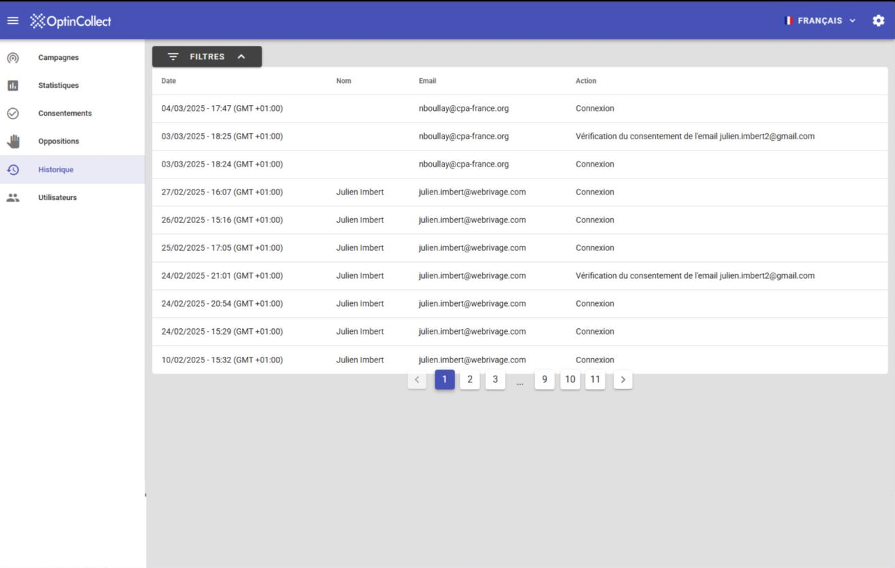
Task: Go to the previous page arrow
Action: [416, 380]
